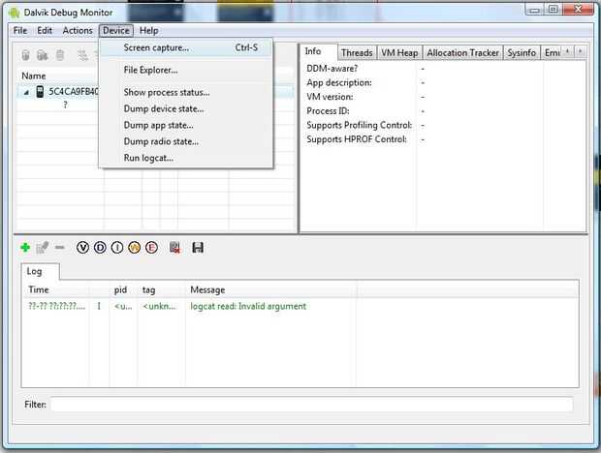
Task: Click the green plus add filter icon
Action: (x=25, y=248)
